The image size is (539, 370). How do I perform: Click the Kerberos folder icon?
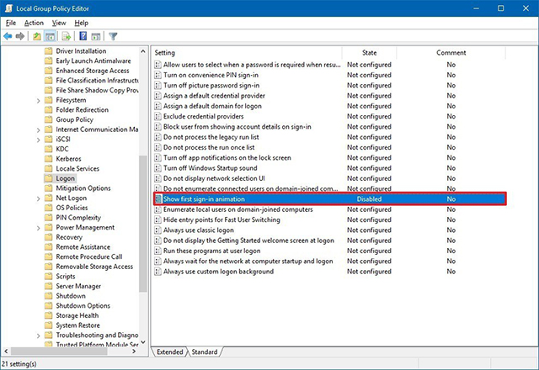tap(49, 159)
